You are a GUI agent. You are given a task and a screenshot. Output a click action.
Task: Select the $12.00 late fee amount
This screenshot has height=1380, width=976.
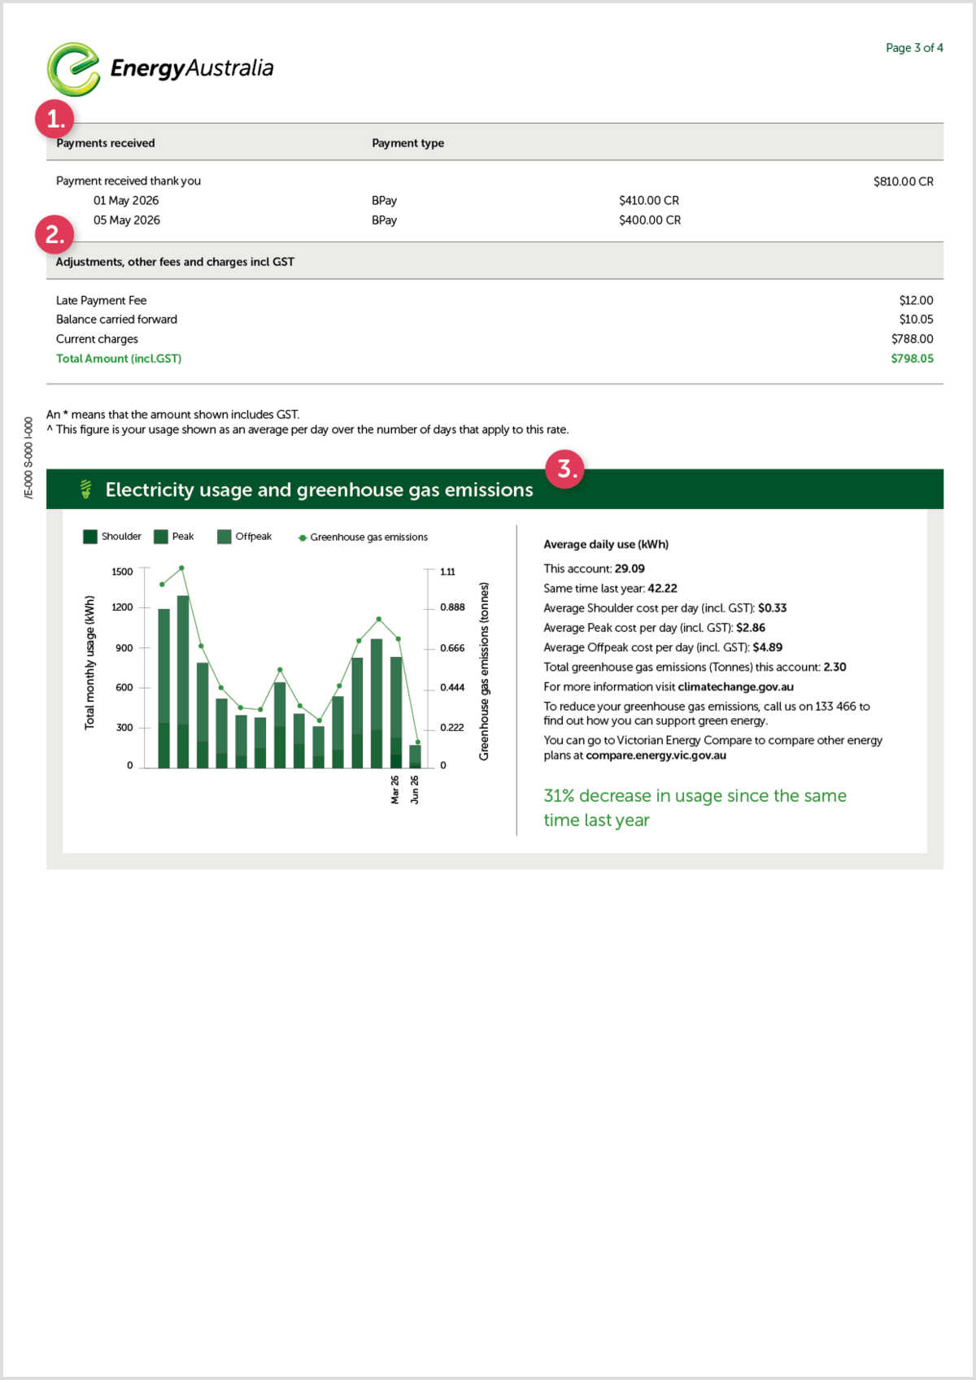click(917, 301)
